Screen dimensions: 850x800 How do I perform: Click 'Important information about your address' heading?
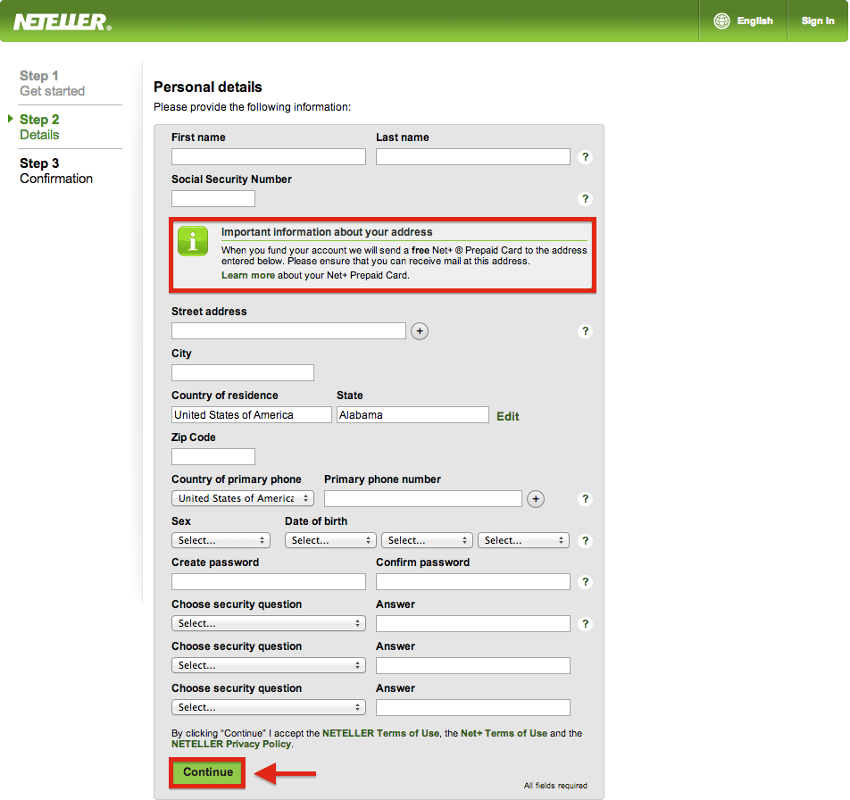tap(327, 232)
